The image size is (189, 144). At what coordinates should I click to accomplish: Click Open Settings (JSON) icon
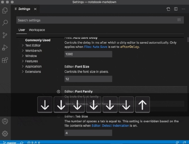tap(168, 9)
